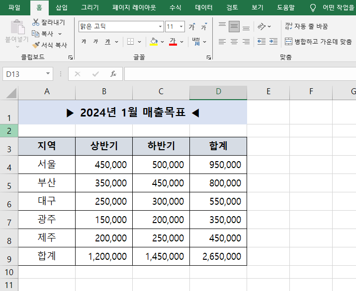
Task: Open the 파일 (File) tab
Action: (x=14, y=8)
